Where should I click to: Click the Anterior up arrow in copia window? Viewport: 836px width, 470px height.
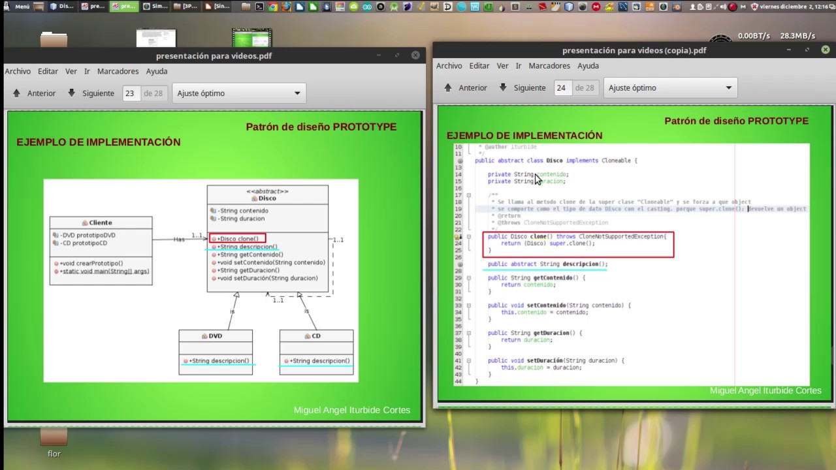coord(448,87)
